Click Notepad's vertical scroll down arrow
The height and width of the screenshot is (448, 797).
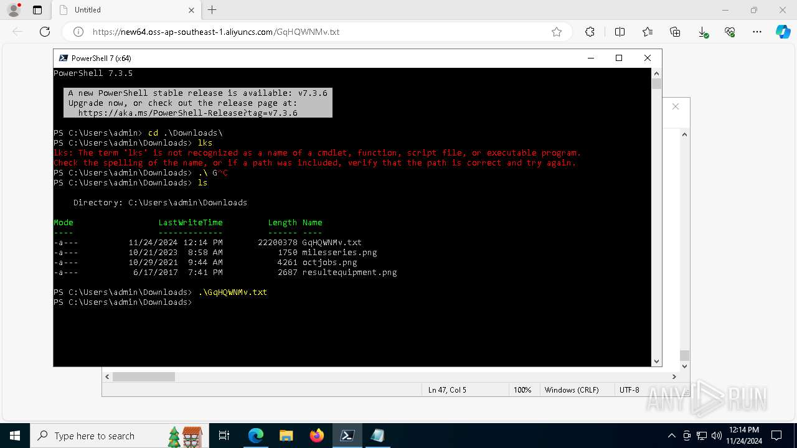tap(684, 366)
